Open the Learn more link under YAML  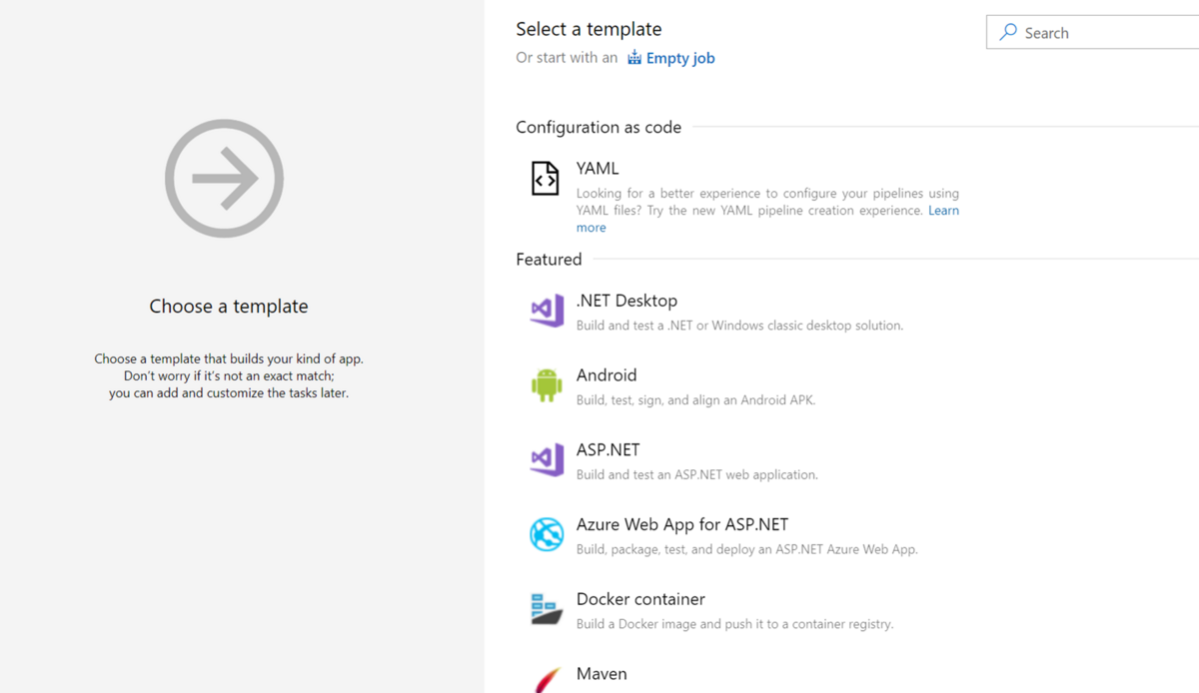pyautogui.click(x=944, y=211)
